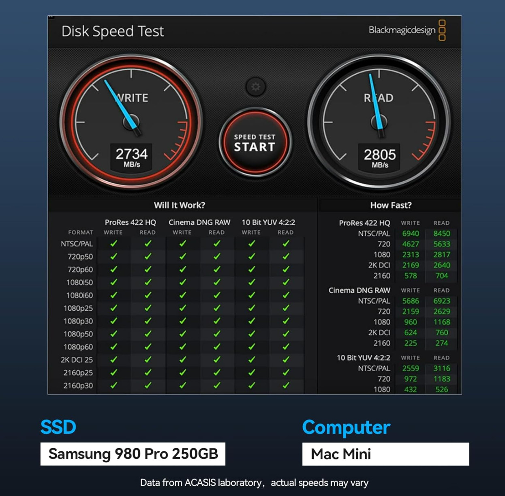The width and height of the screenshot is (505, 496).
Task: Click the Blackmagicdesign logo
Action: point(407,30)
